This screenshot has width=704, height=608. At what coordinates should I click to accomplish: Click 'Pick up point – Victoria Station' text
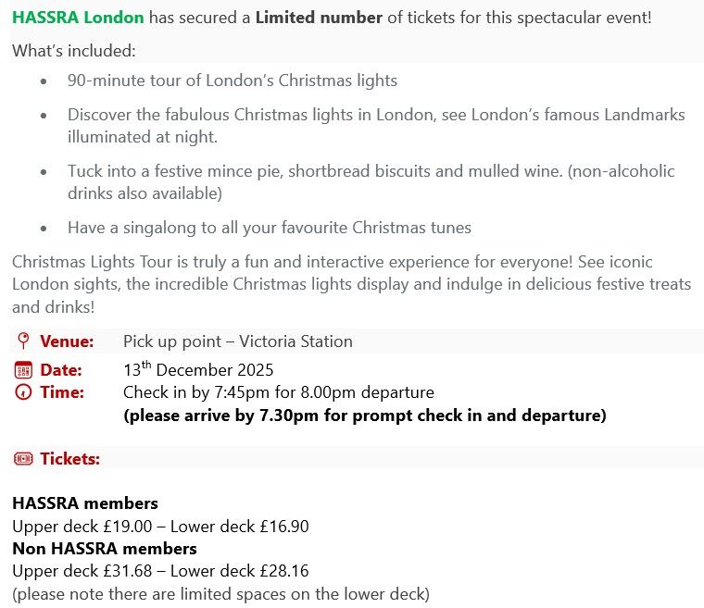[238, 341]
